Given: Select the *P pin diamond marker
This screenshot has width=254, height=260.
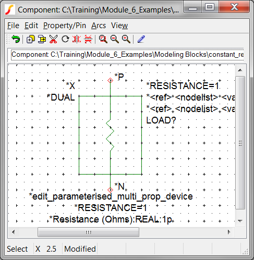Looking at the screenshot, I should pos(110,80).
